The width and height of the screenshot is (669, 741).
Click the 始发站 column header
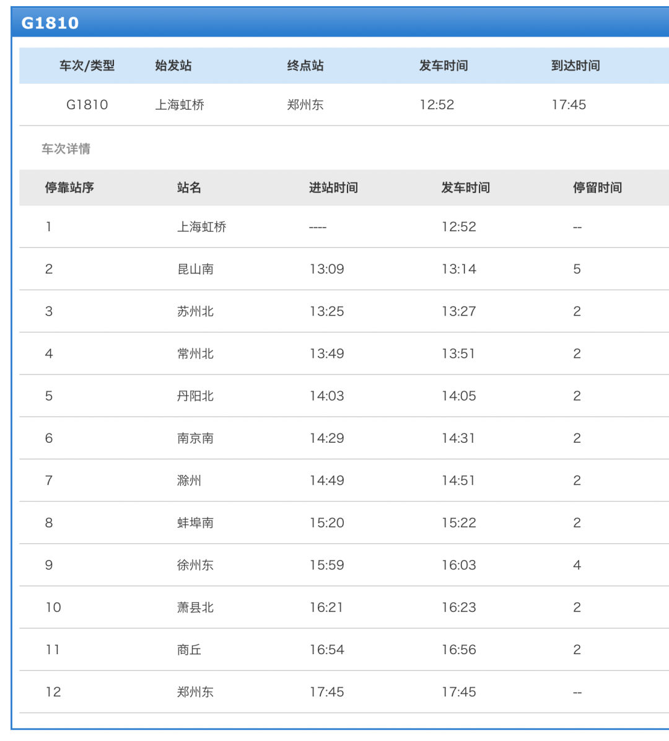[x=173, y=66]
